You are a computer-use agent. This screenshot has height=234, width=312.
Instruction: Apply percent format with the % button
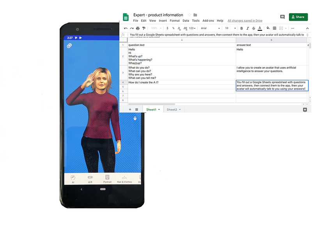tap(173, 28)
